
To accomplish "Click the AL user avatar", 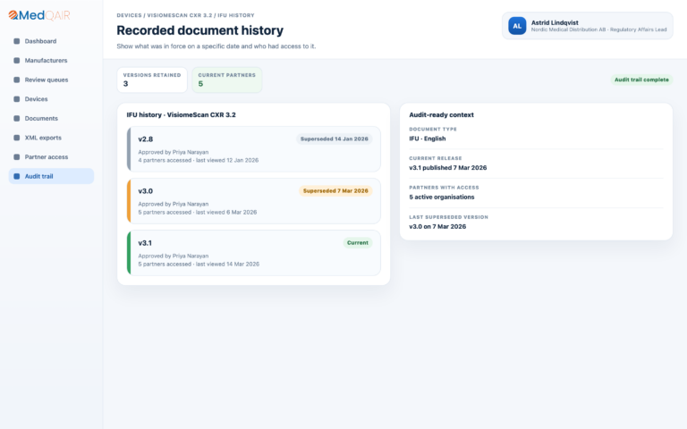I will coord(517,26).
